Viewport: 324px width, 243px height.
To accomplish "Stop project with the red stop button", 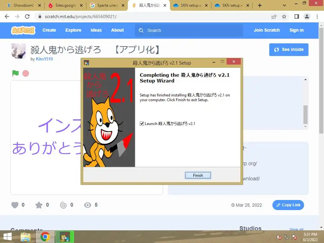I will [x=26, y=73].
